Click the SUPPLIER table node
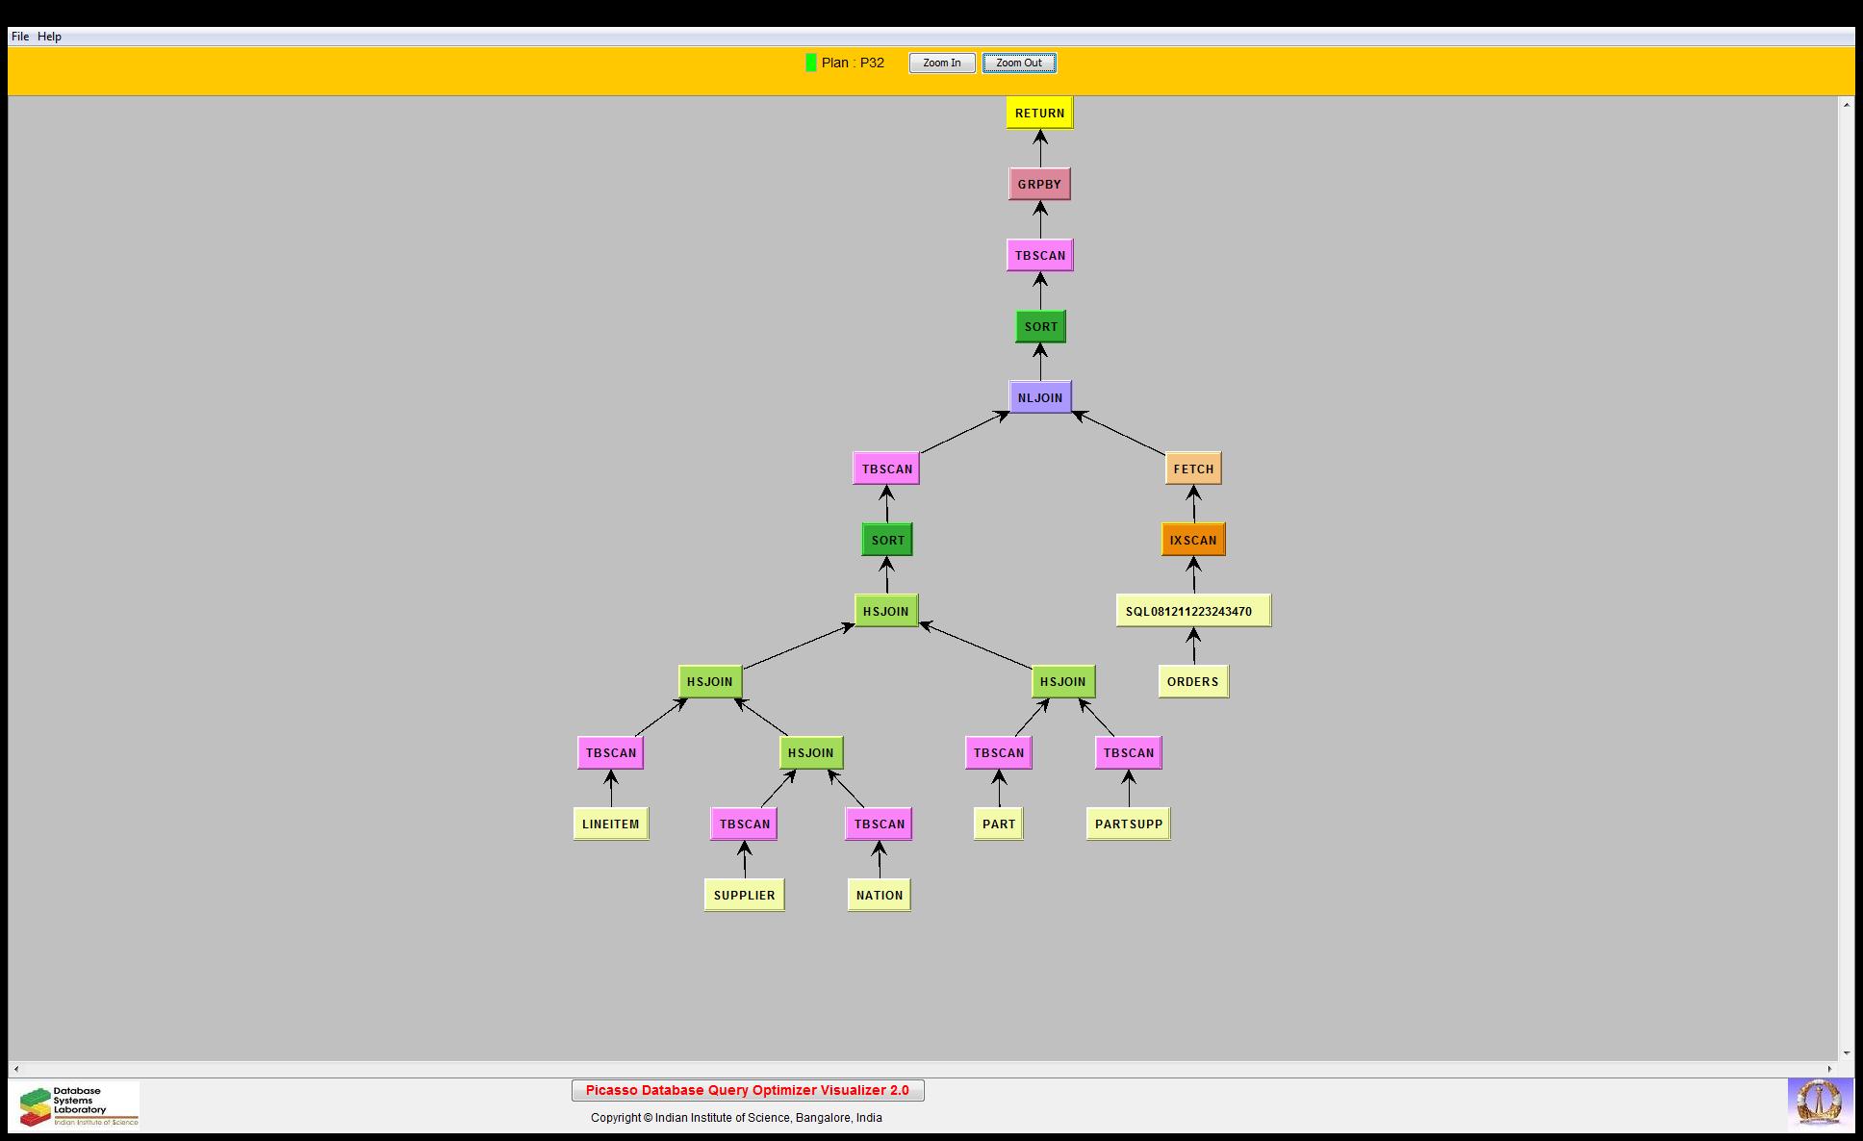The image size is (1863, 1141). 744,895
